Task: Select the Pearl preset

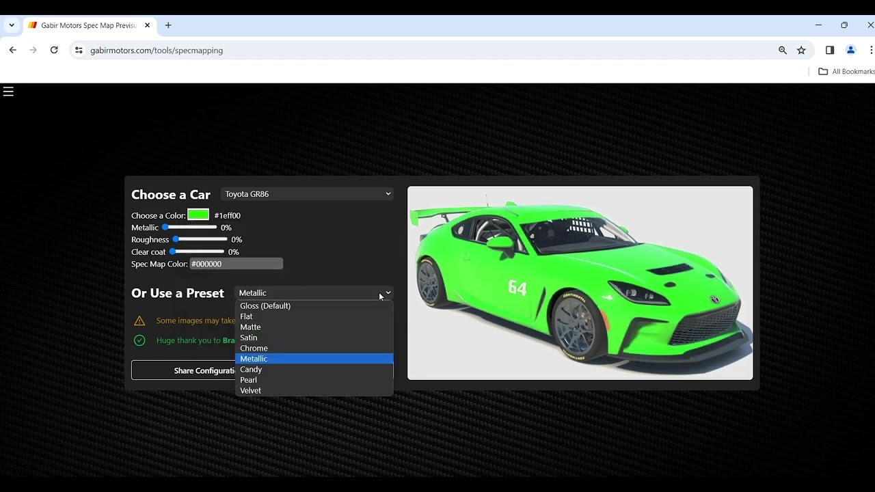Action: tap(314, 380)
